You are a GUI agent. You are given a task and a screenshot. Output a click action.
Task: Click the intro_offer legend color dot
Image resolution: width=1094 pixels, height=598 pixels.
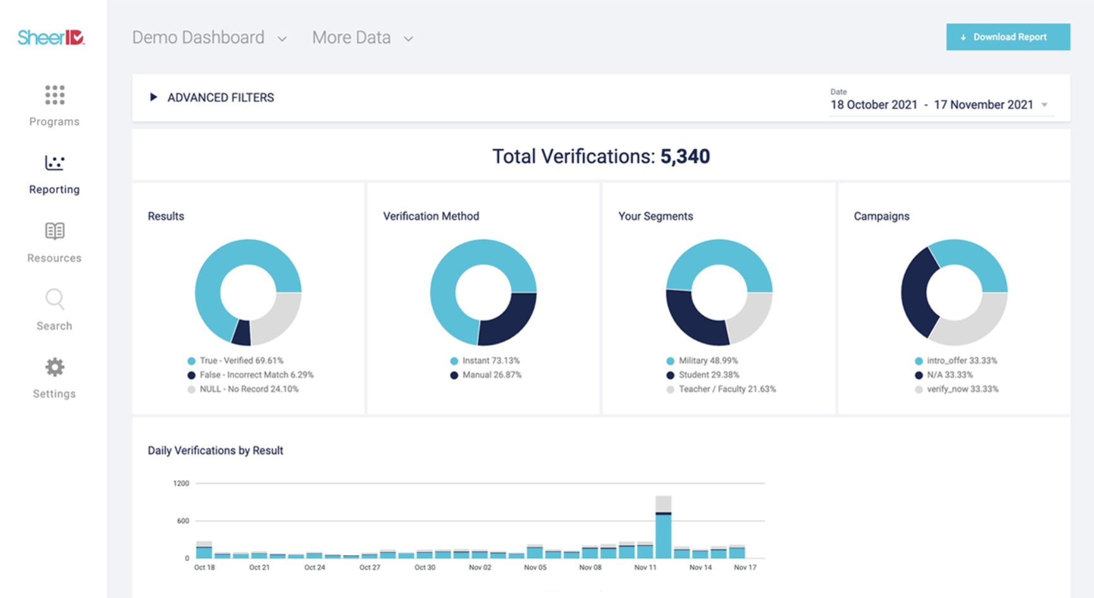(x=919, y=361)
